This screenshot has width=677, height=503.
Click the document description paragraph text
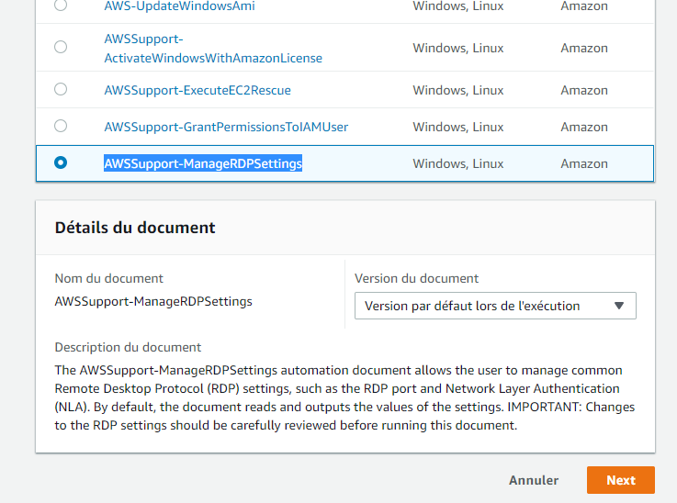click(x=344, y=397)
